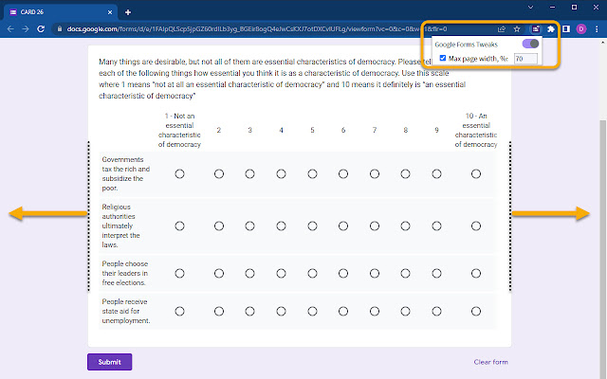Bookmark this page with the star icon
Viewport: 607px width, 379px height.
point(517,29)
